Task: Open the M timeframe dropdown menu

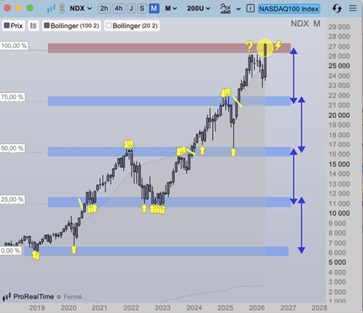Action: pos(171,9)
